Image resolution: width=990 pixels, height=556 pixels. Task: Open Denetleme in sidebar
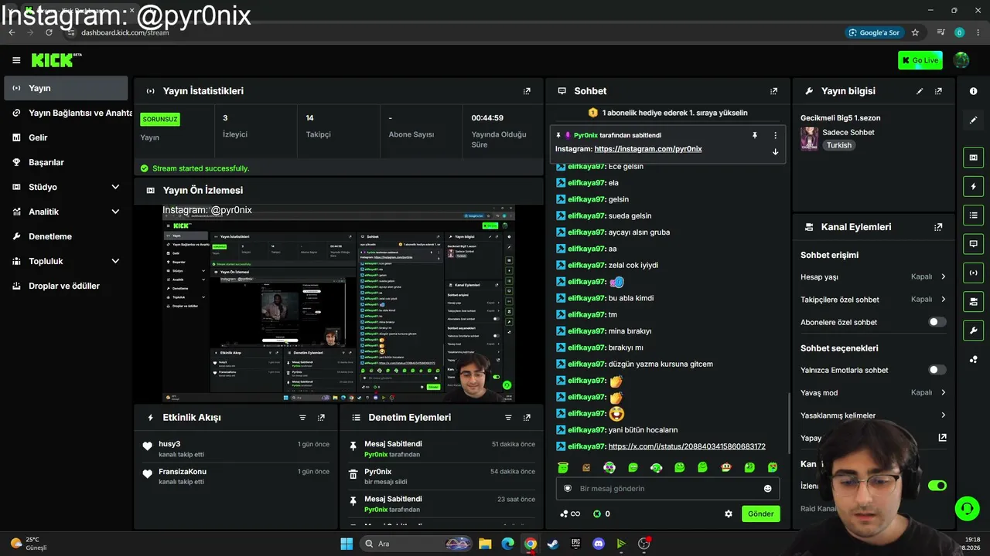click(66, 236)
